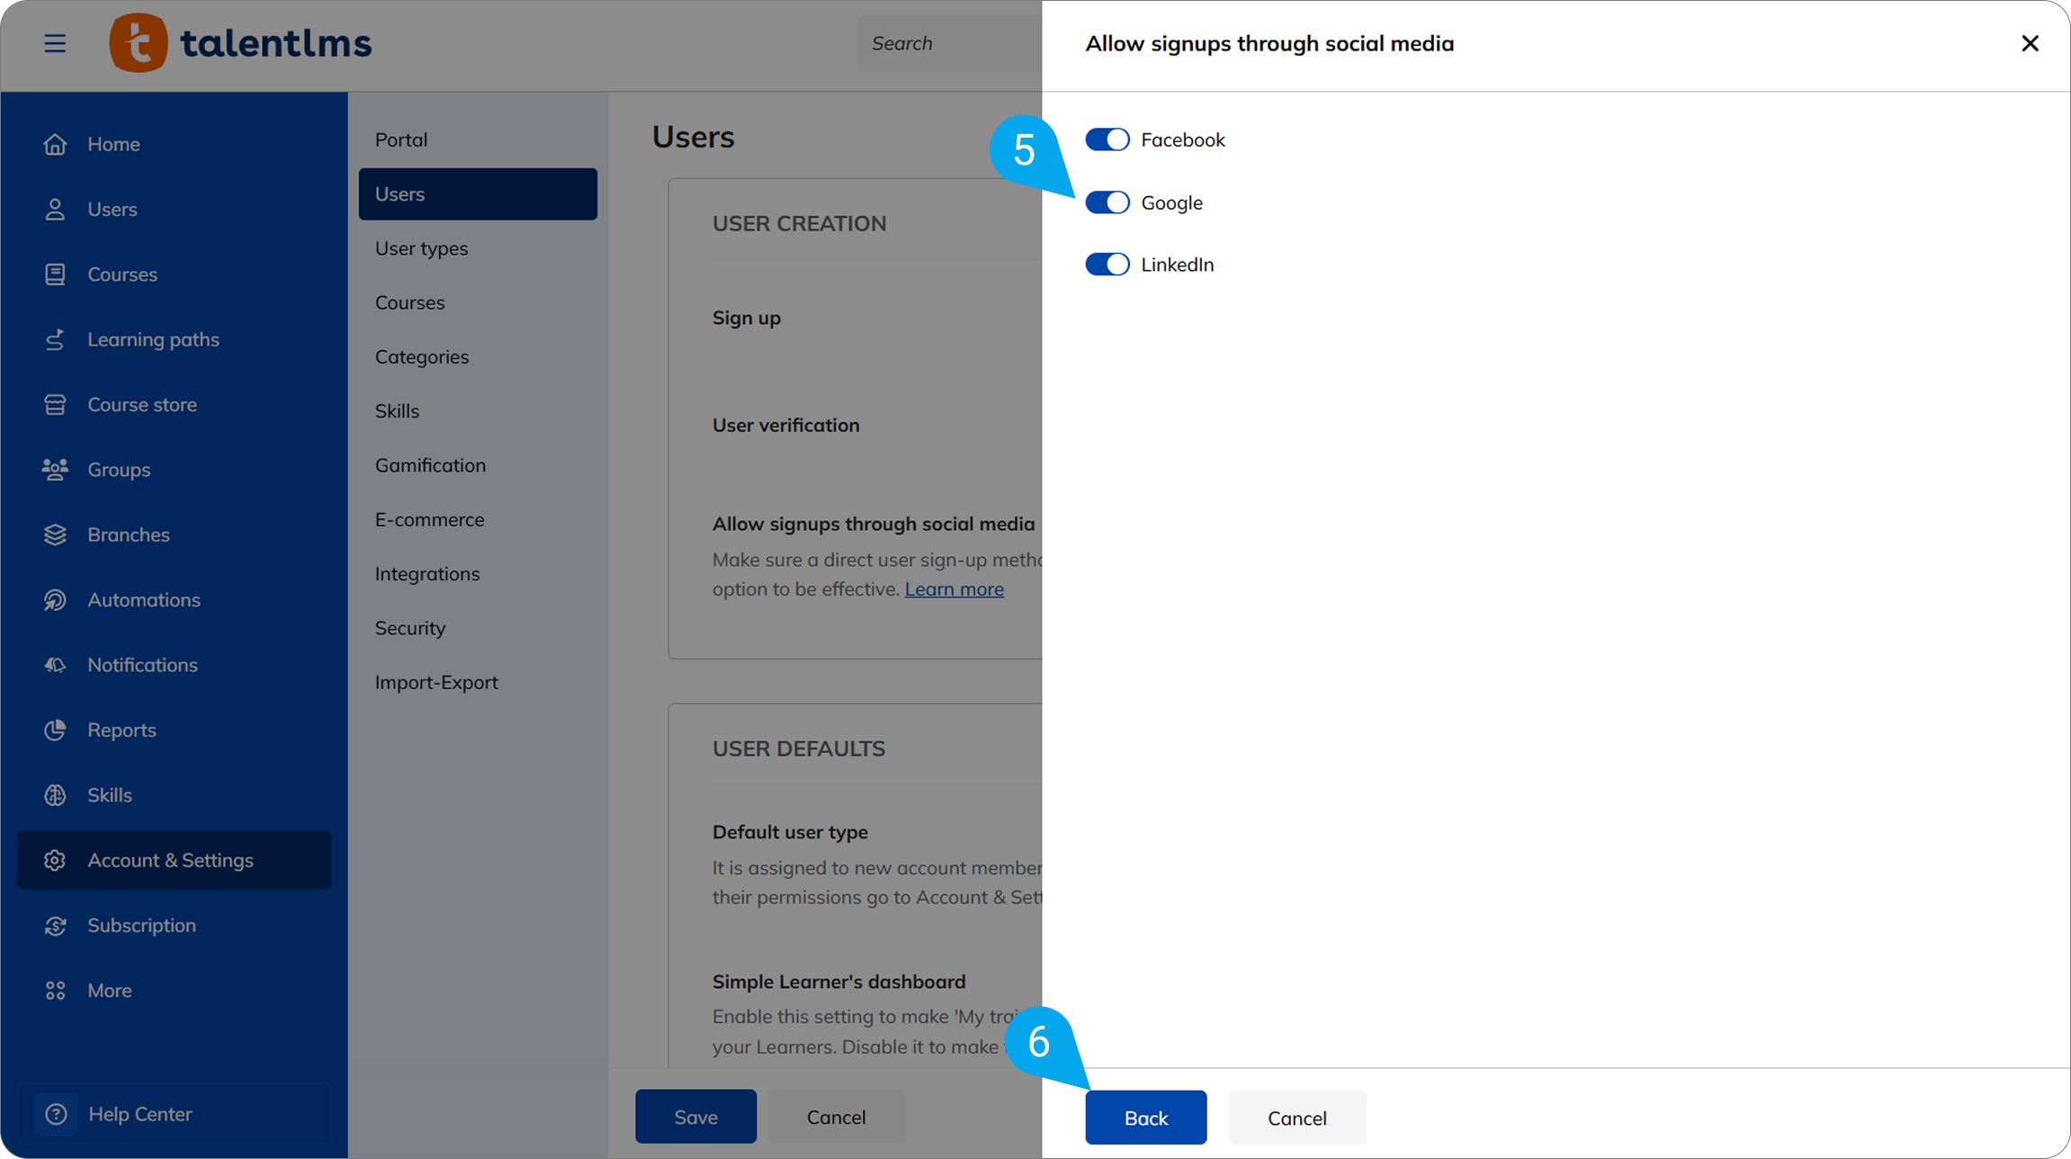This screenshot has height=1159, width=2071.
Task: Click the Automations icon
Action: [x=55, y=599]
